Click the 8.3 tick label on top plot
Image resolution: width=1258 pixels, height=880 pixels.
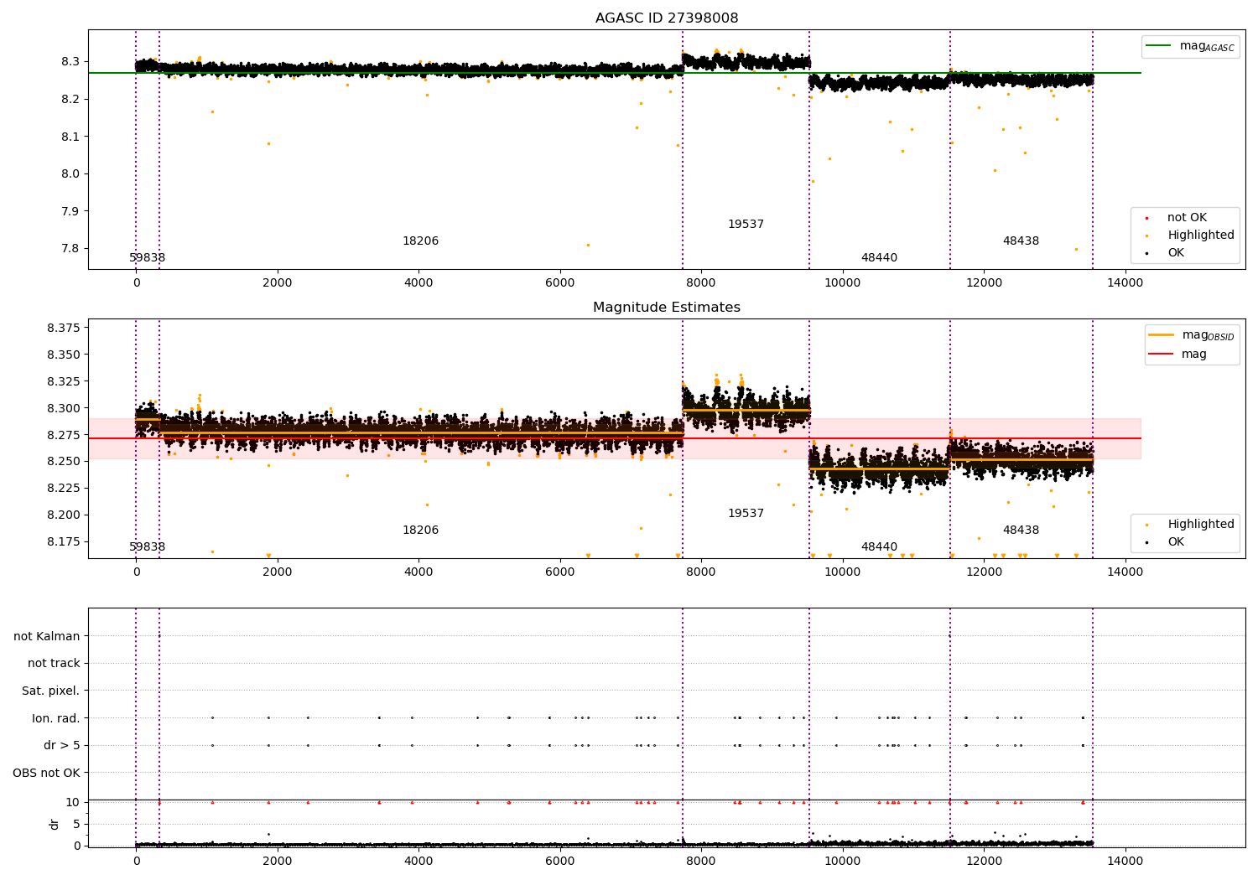pyautogui.click(x=70, y=62)
